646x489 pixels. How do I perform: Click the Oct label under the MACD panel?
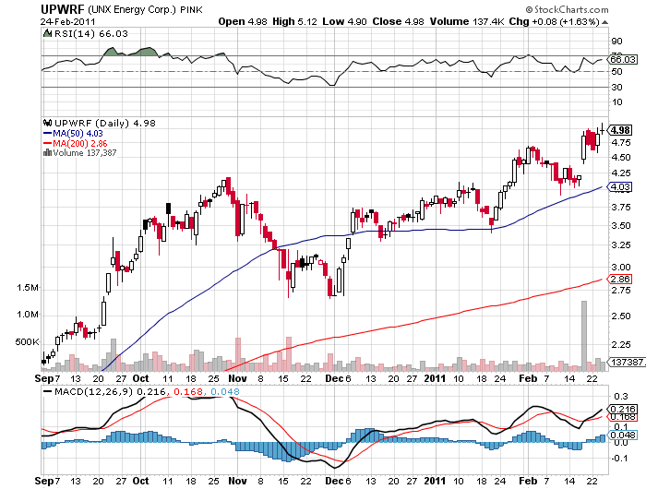140,481
